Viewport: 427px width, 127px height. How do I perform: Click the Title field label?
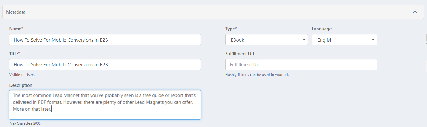pyautogui.click(x=15, y=54)
